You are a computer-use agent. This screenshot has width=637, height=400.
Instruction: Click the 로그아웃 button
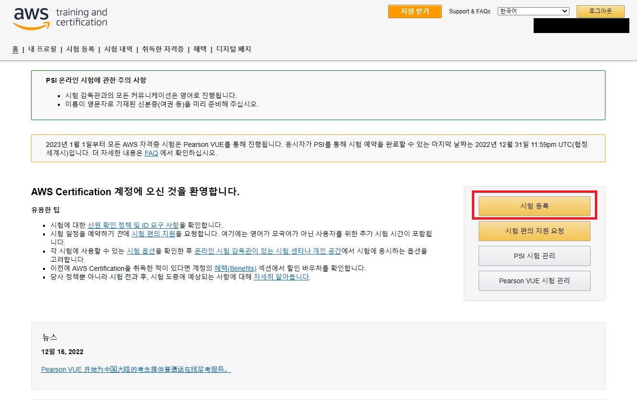coord(600,11)
